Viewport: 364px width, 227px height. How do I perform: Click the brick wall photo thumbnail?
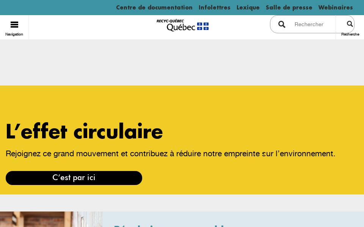click(51, 219)
